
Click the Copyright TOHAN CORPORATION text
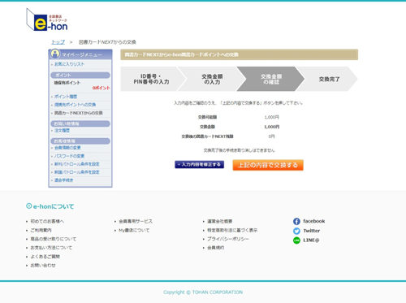coord(203,292)
